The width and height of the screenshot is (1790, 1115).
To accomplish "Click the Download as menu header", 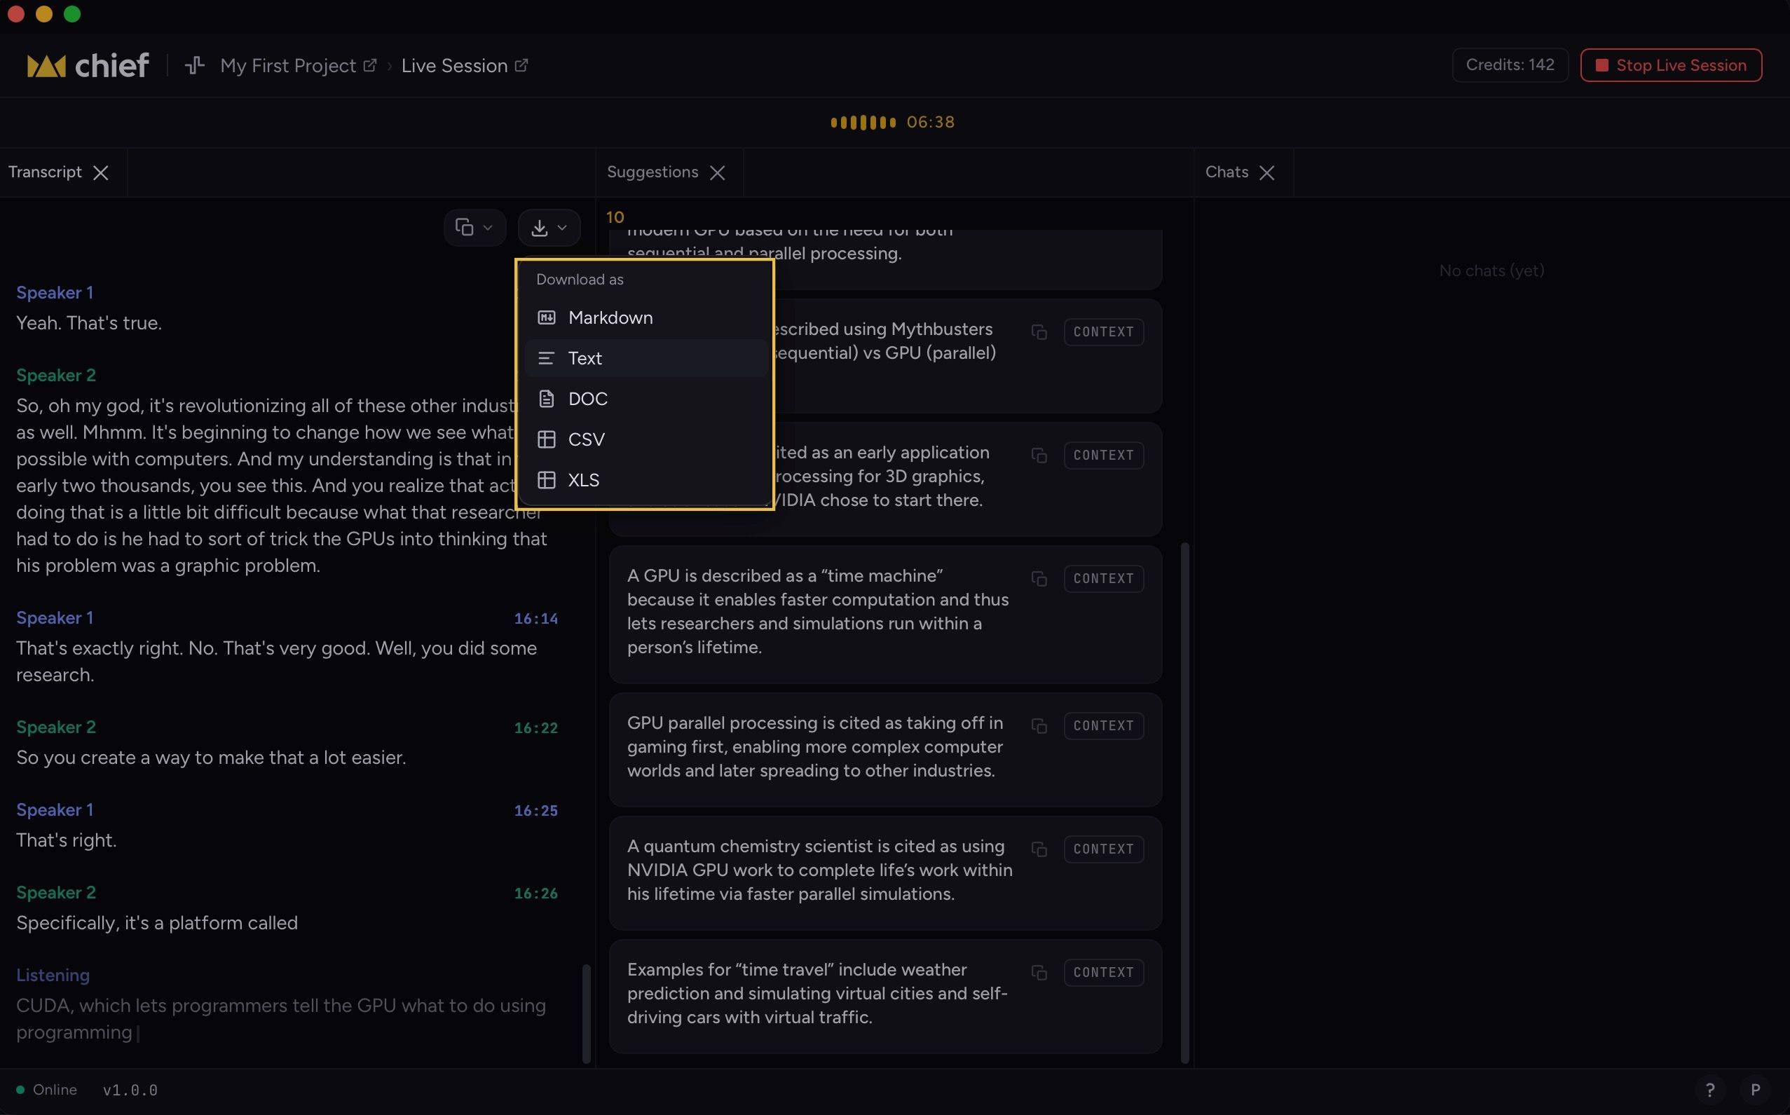I will coord(580,280).
